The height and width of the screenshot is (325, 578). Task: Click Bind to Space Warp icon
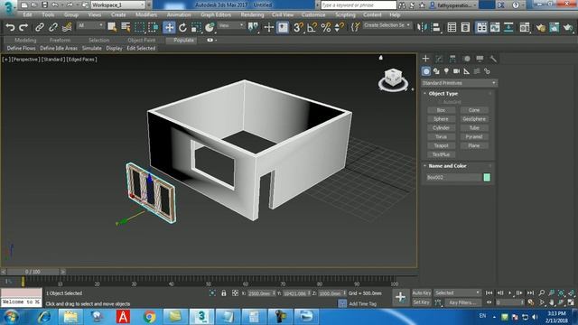[67, 27]
